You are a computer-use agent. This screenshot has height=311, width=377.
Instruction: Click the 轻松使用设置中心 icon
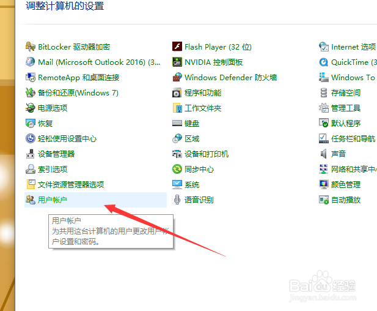(31, 138)
